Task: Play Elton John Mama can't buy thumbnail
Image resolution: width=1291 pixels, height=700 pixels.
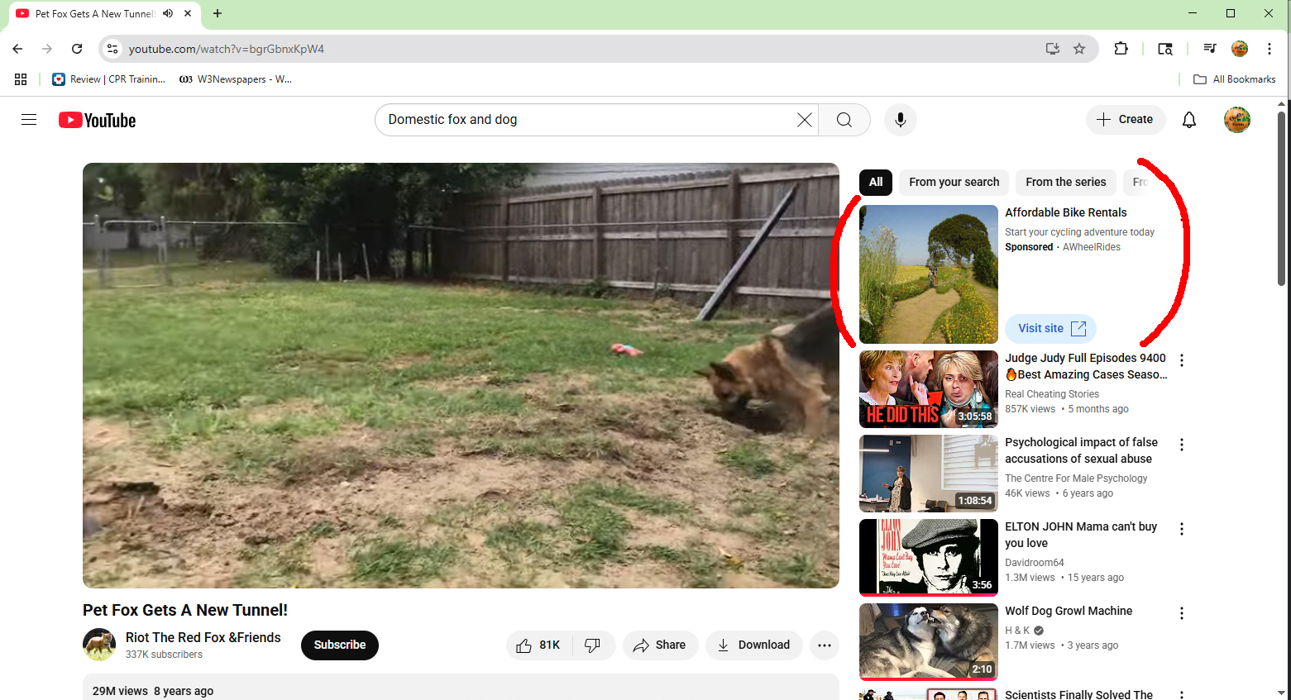Action: (x=929, y=558)
